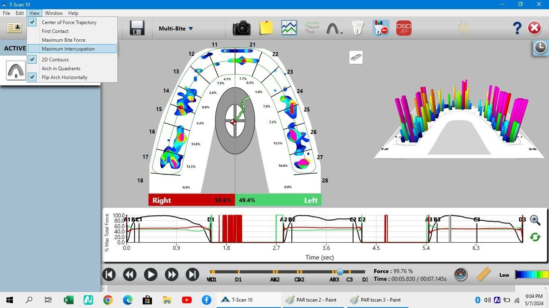The width and height of the screenshot is (549, 308).
Task: Step forward with the fast-forward button
Action: [x=171, y=274]
